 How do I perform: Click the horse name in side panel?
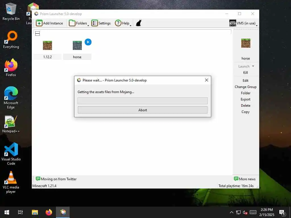tap(246, 58)
